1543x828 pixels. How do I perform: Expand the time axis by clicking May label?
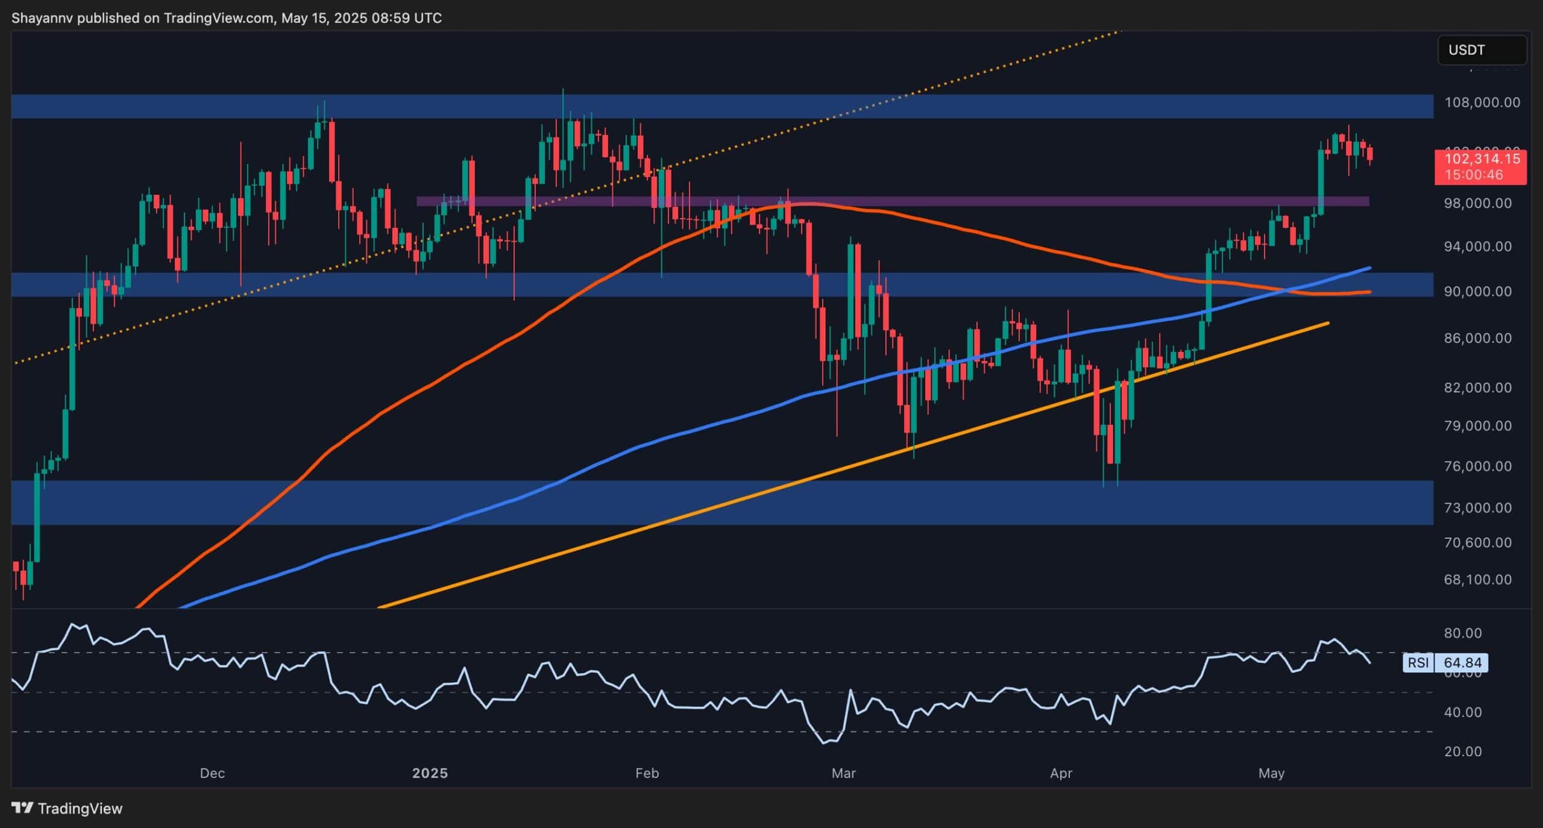click(x=1272, y=773)
